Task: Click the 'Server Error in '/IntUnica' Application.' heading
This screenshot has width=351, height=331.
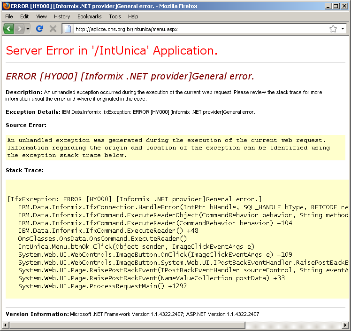Action: (x=112, y=50)
